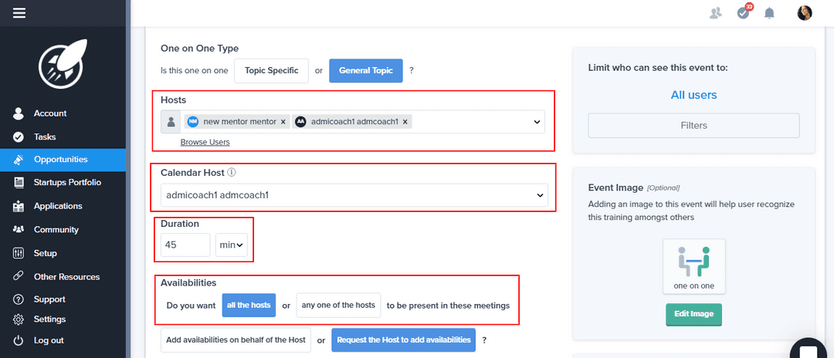Open the notifications bell
The height and width of the screenshot is (358, 834).
tap(769, 12)
